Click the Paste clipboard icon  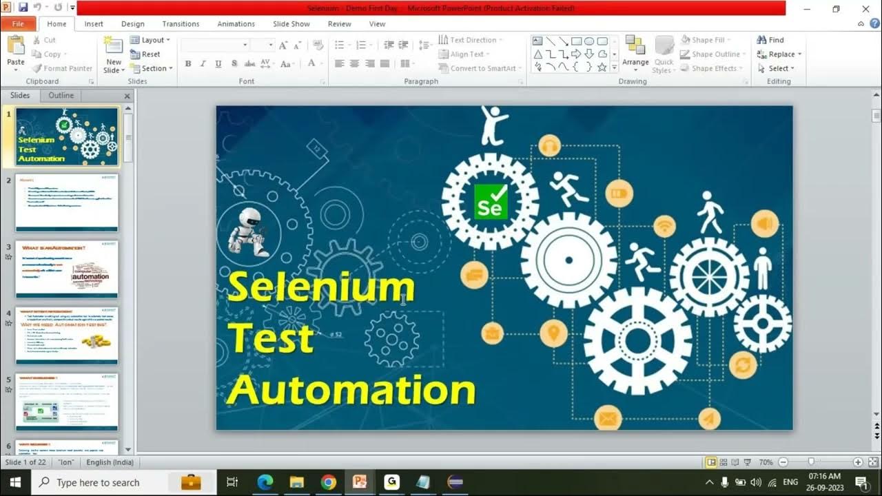16,46
